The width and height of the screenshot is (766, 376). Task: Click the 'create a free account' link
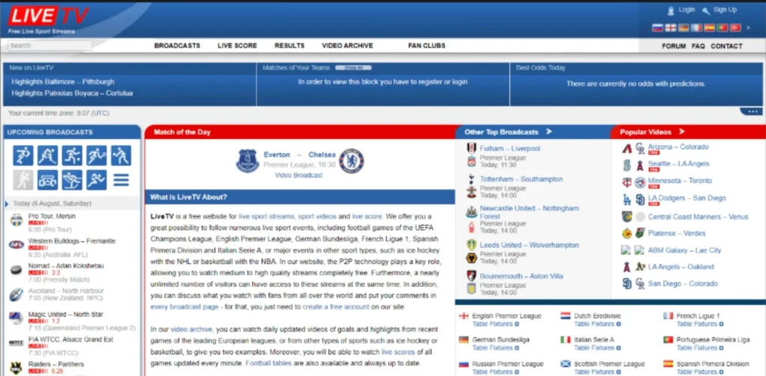(336, 307)
